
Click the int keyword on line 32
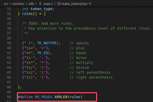tap(25, 9)
